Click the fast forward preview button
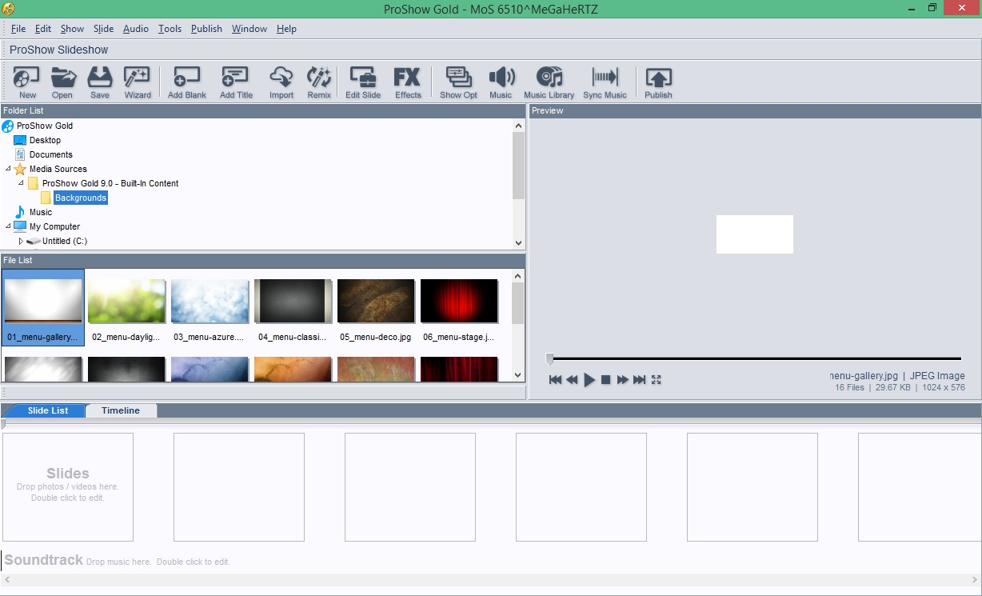The image size is (982, 596). point(622,380)
